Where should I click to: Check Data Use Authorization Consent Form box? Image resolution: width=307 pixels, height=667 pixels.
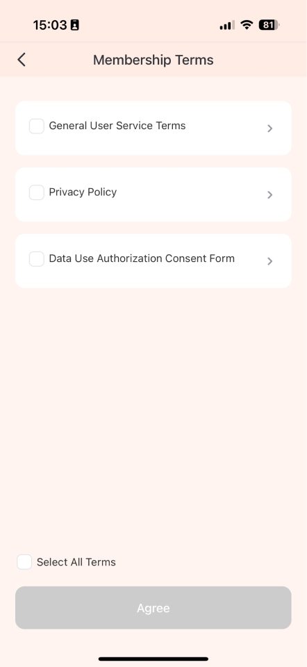37,259
